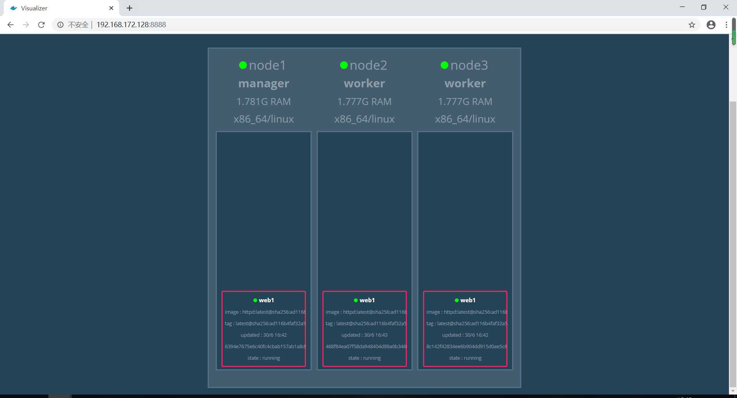The width and height of the screenshot is (737, 398).
Task: Click state : running on node3
Action: (465, 358)
